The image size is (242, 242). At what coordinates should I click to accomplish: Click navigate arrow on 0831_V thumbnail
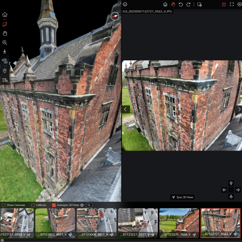70,235
